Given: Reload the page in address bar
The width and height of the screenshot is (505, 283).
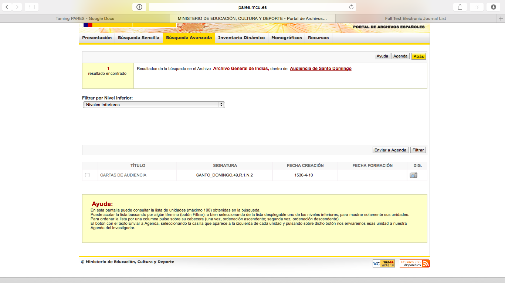Looking at the screenshot, I should coord(351,7).
